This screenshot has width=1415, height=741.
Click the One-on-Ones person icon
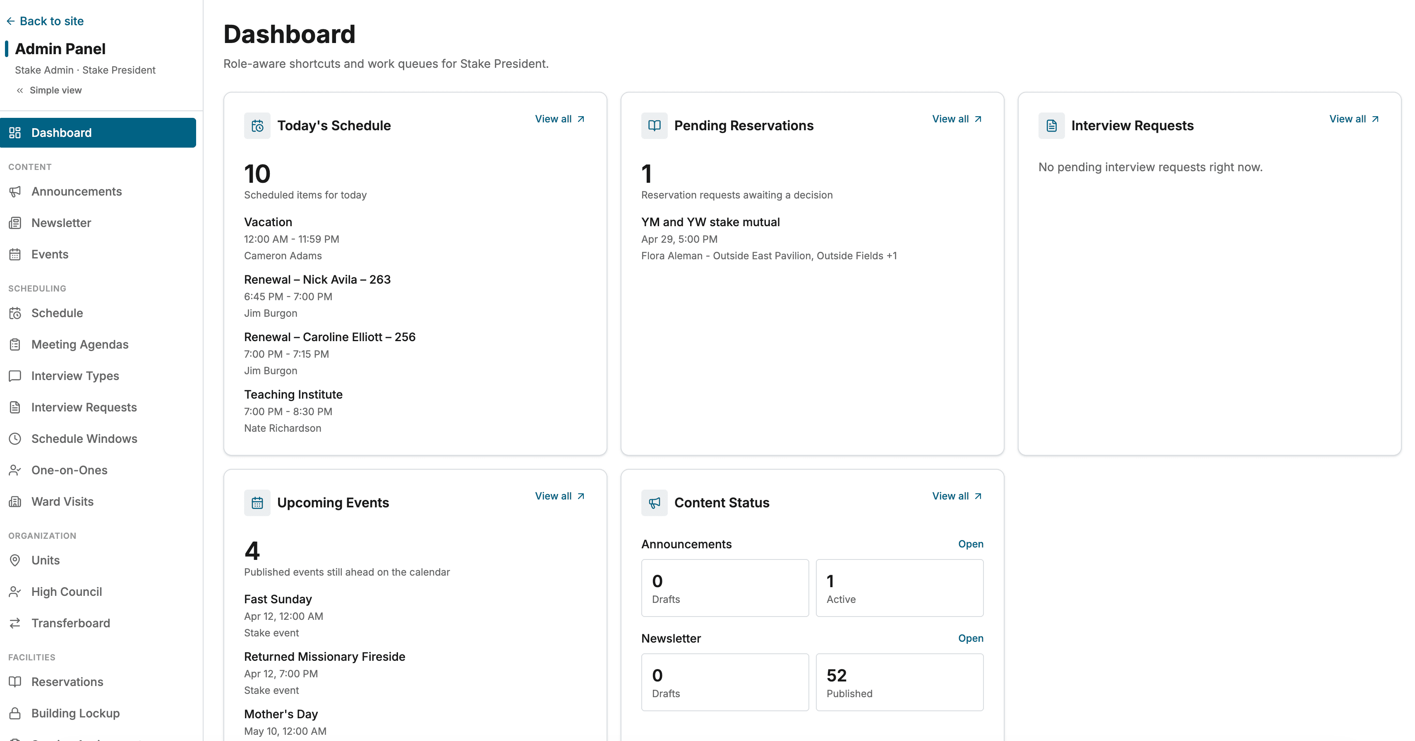(15, 470)
